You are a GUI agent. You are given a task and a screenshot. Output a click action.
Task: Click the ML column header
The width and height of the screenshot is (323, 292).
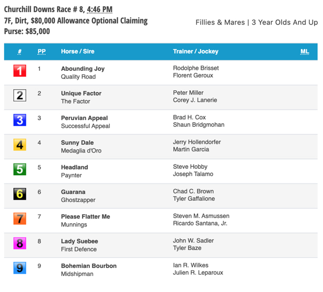305,51
